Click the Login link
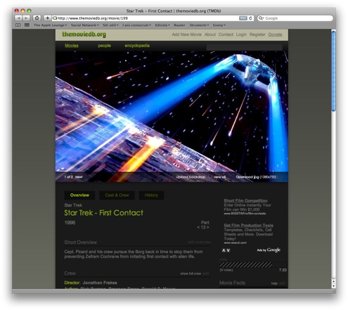Image resolution: width=348 pixels, height=310 pixels. click(x=241, y=34)
